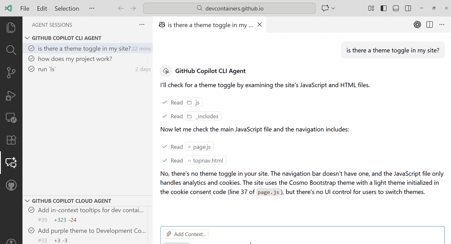Select the 'how does my project work?' session
This screenshot has height=244, width=451.
click(75, 59)
